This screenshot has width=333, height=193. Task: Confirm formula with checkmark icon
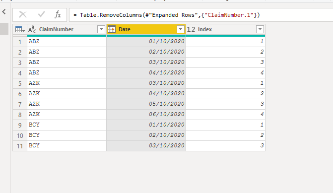pyautogui.click(x=41, y=14)
